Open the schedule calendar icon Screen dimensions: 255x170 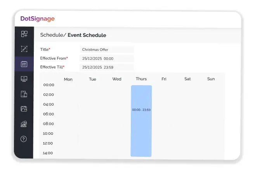click(x=24, y=64)
